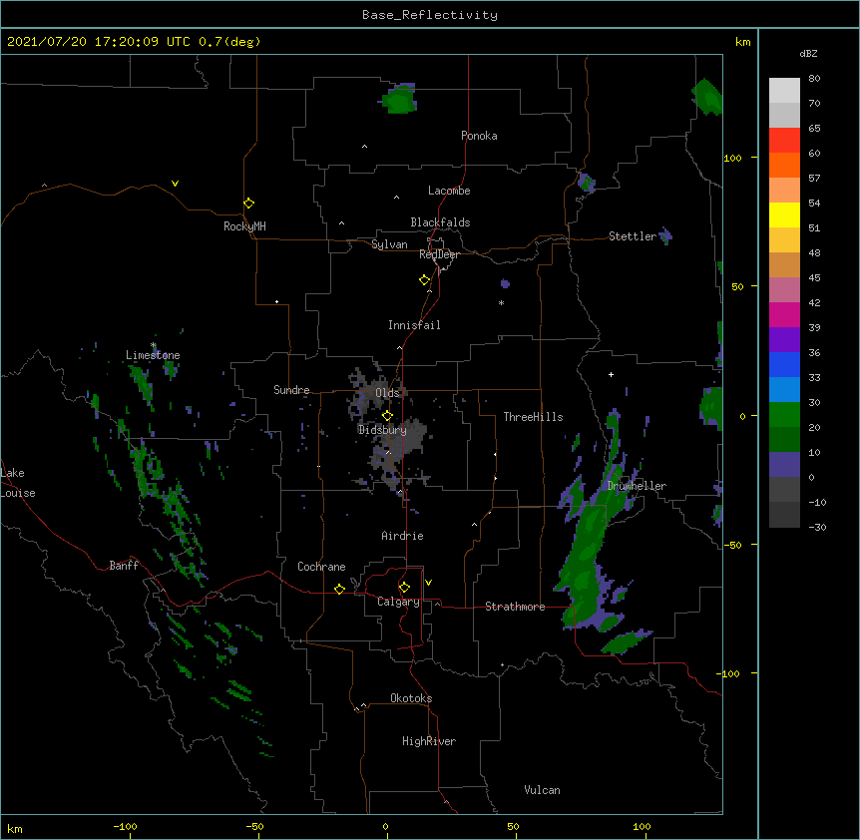Click the Ponoka label
Viewport: 860px width, 840px height.
[479, 136]
